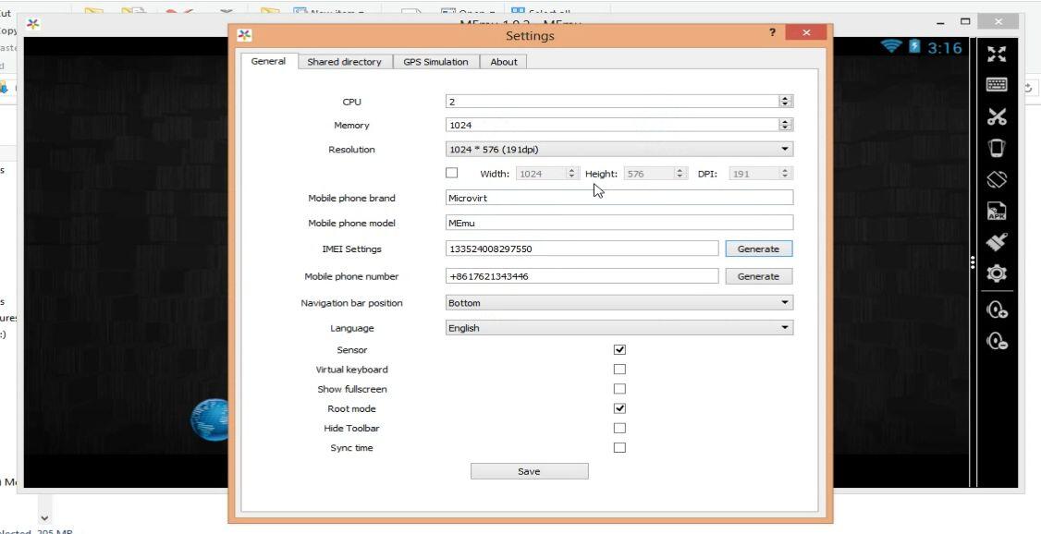Maximize the MEmu window

(x=965, y=22)
